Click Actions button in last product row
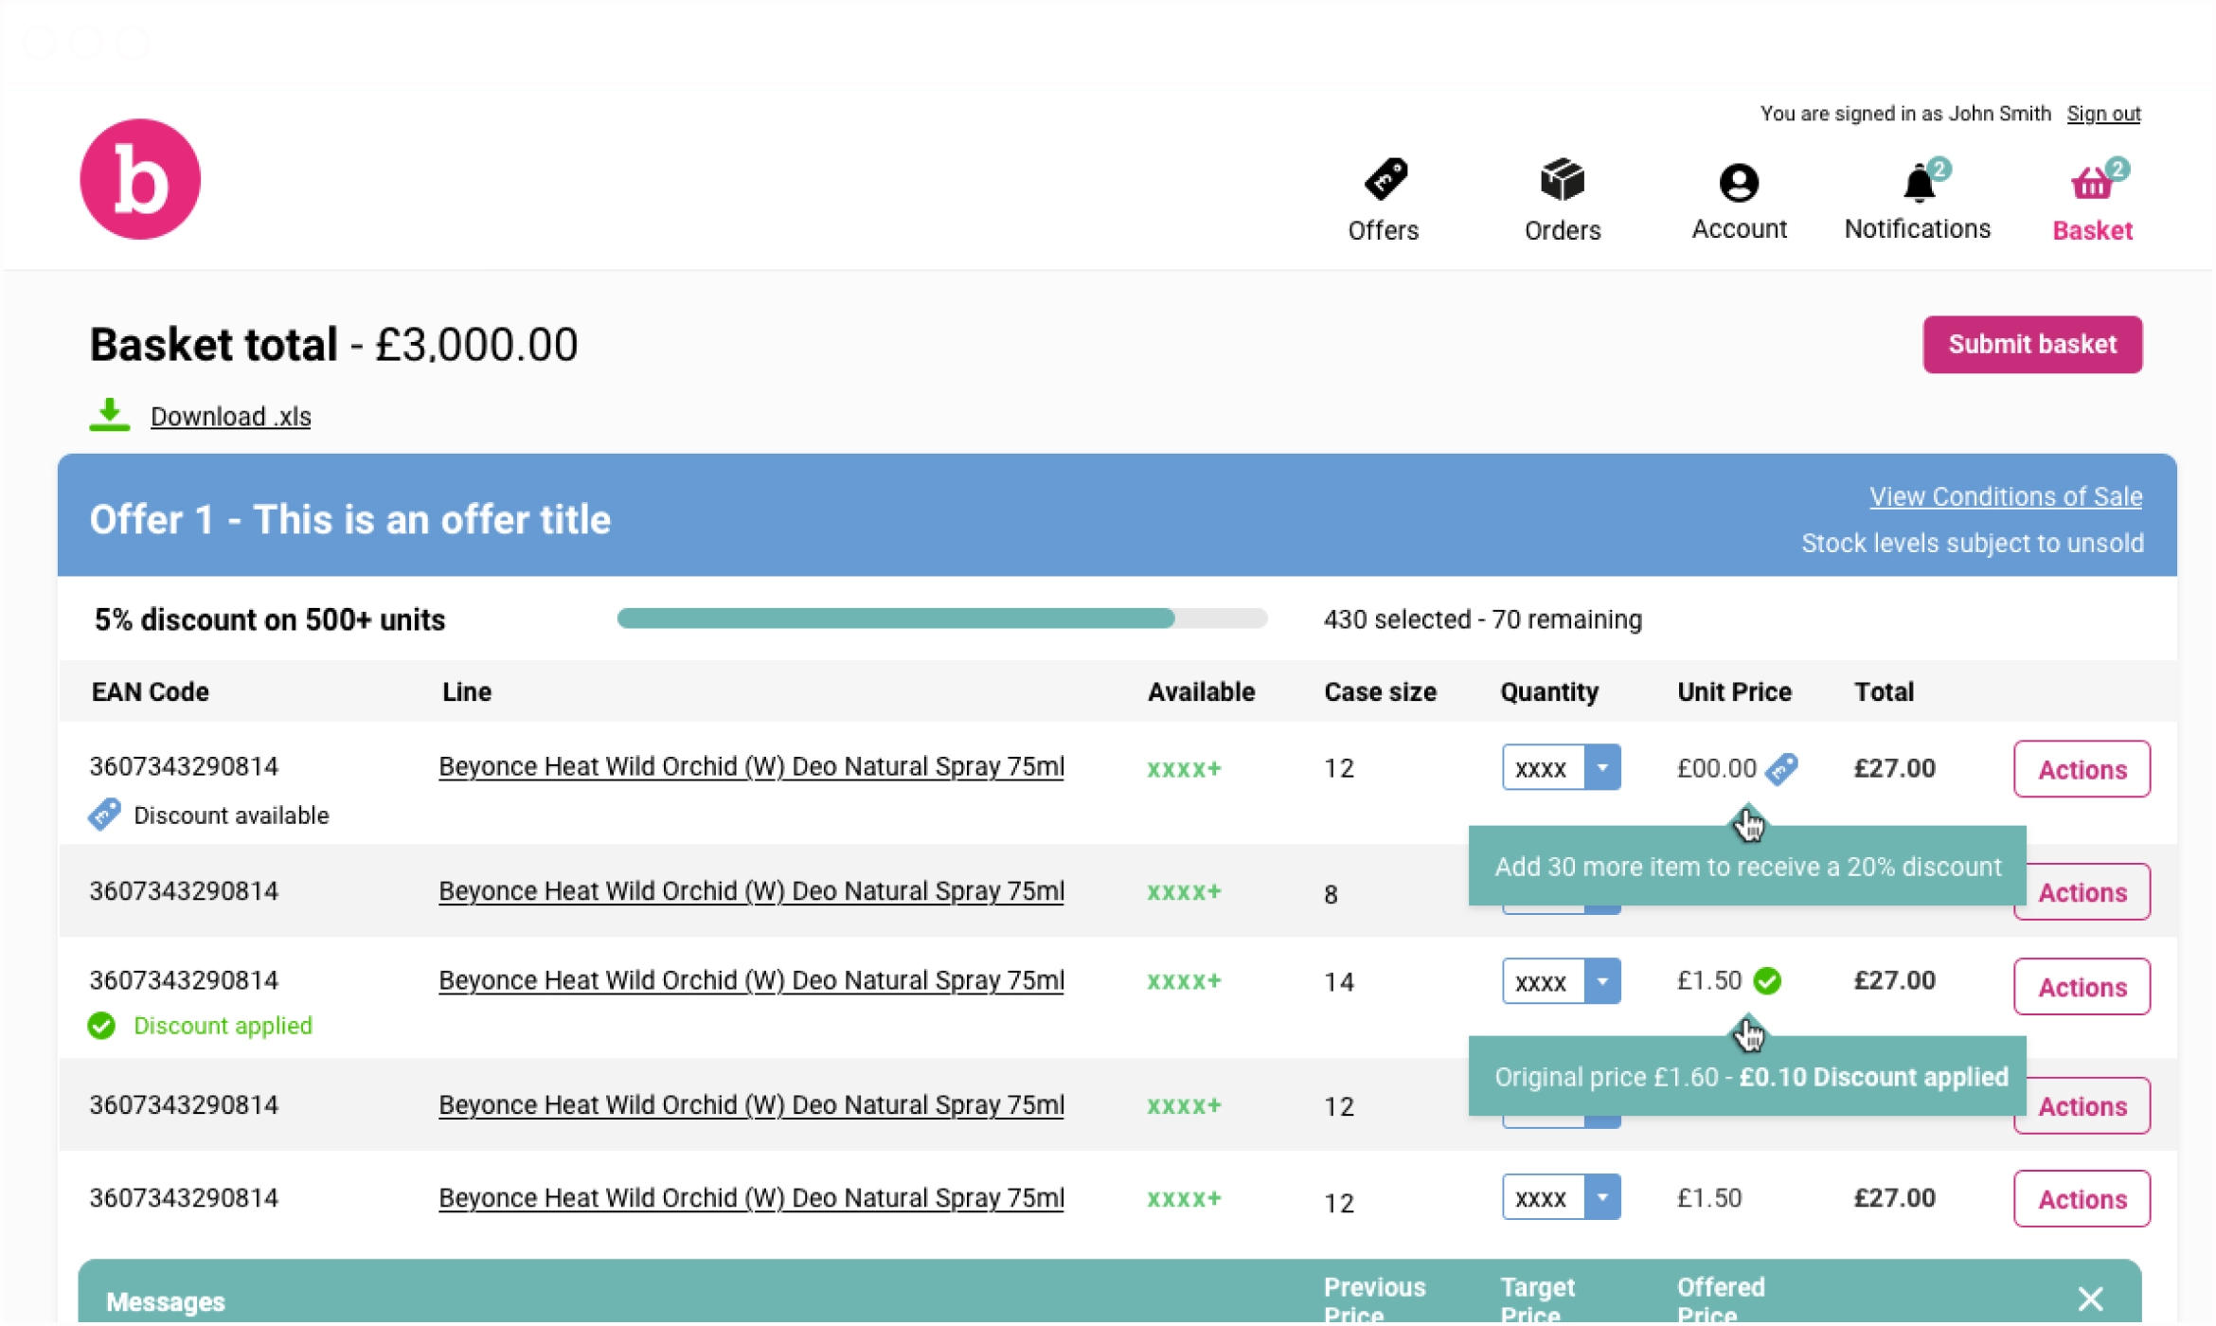 tap(2082, 1200)
